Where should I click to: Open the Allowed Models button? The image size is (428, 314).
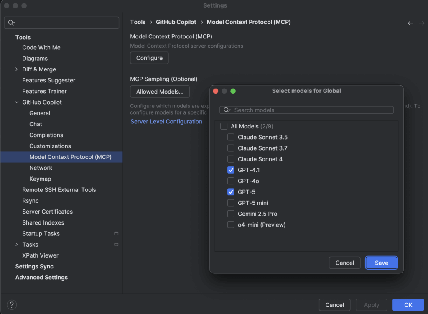coord(160,92)
